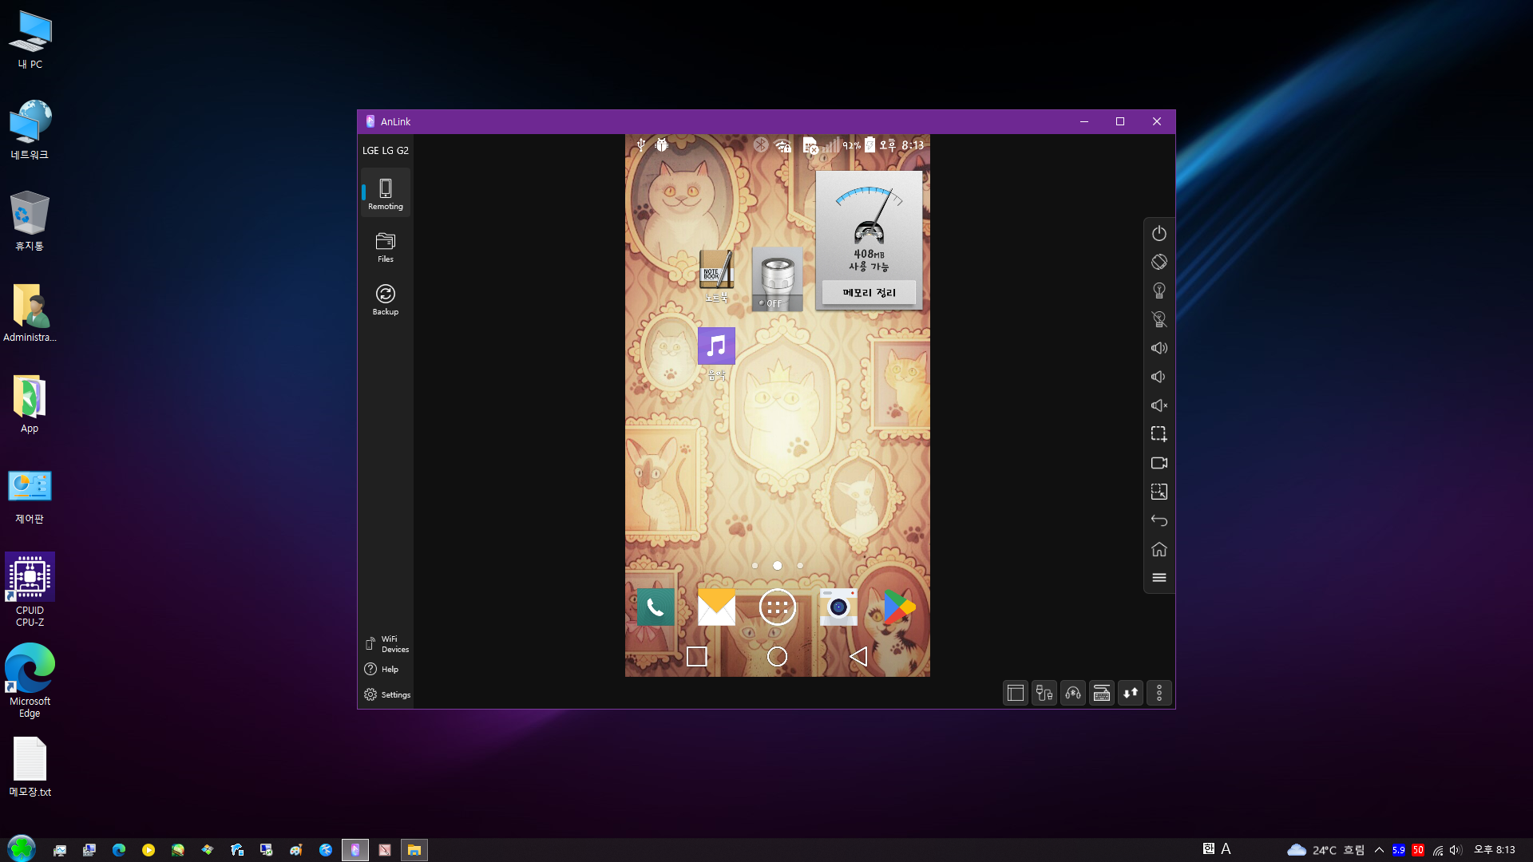This screenshot has height=862, width=1533.
Task: Toggle the sidebar layout icon in bottom toolbar
Action: pos(1015,693)
